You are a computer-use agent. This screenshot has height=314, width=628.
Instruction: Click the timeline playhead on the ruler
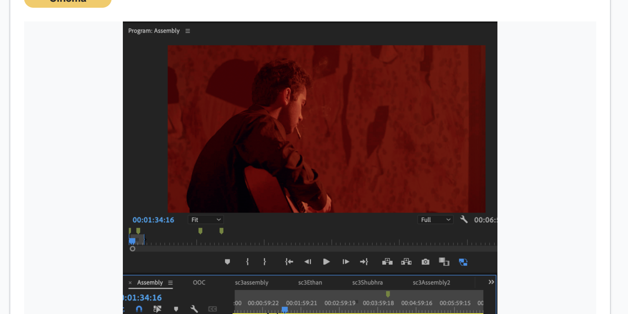pyautogui.click(x=284, y=309)
